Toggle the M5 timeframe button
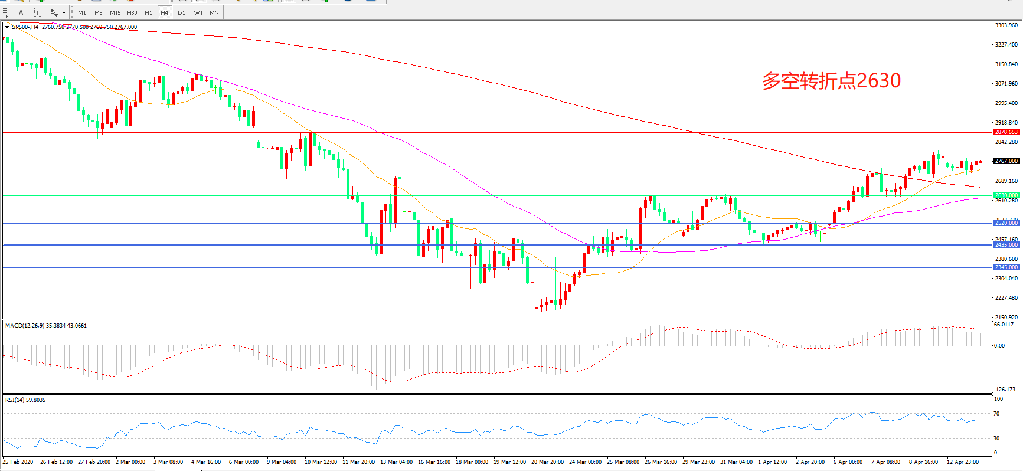 tap(98, 12)
